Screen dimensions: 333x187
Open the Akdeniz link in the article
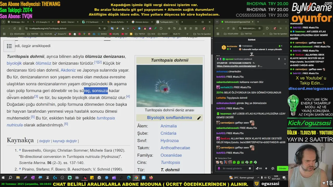point(68,70)
